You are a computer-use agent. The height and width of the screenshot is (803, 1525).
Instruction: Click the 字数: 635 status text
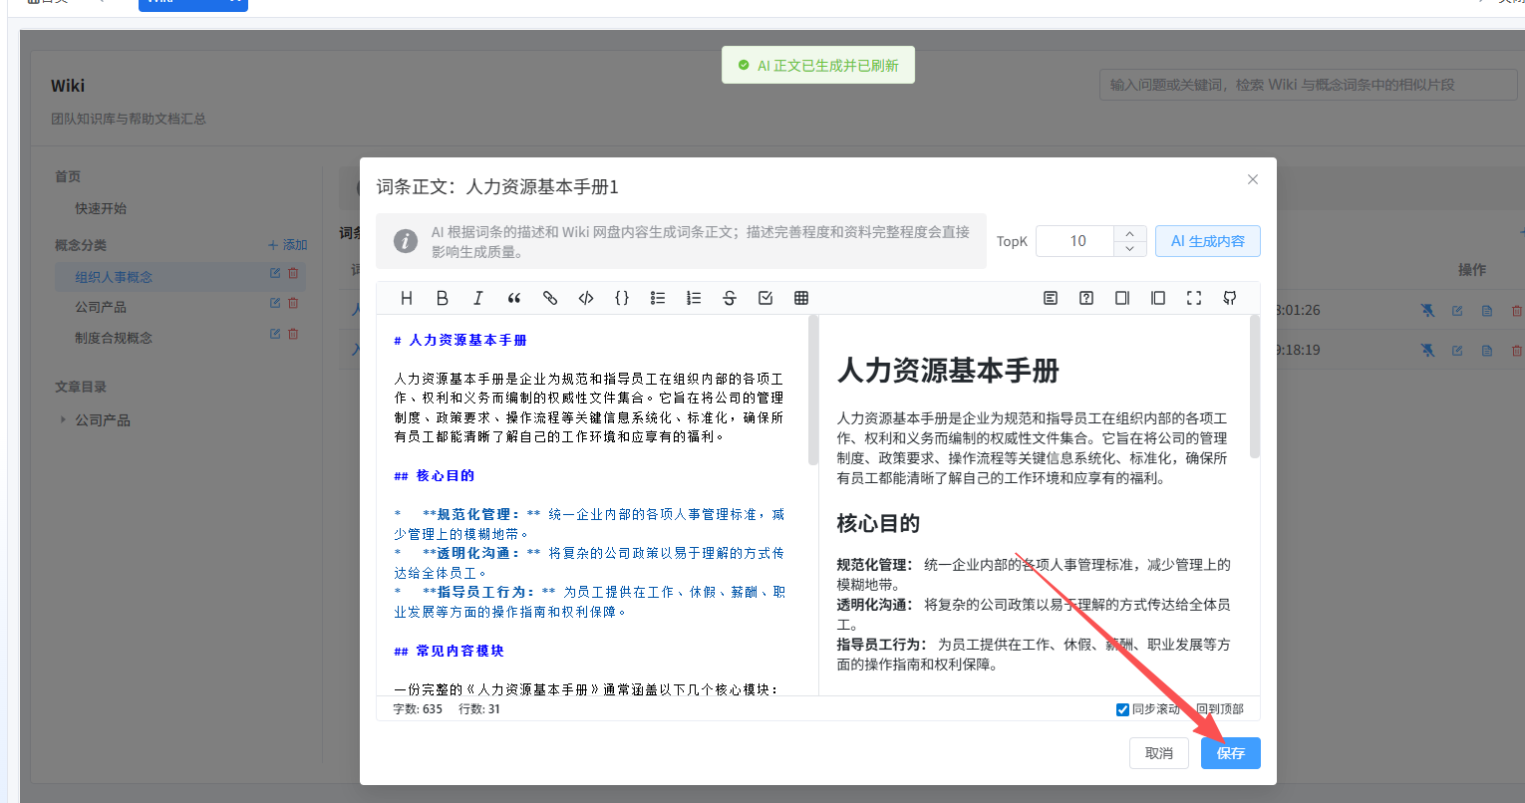(418, 709)
